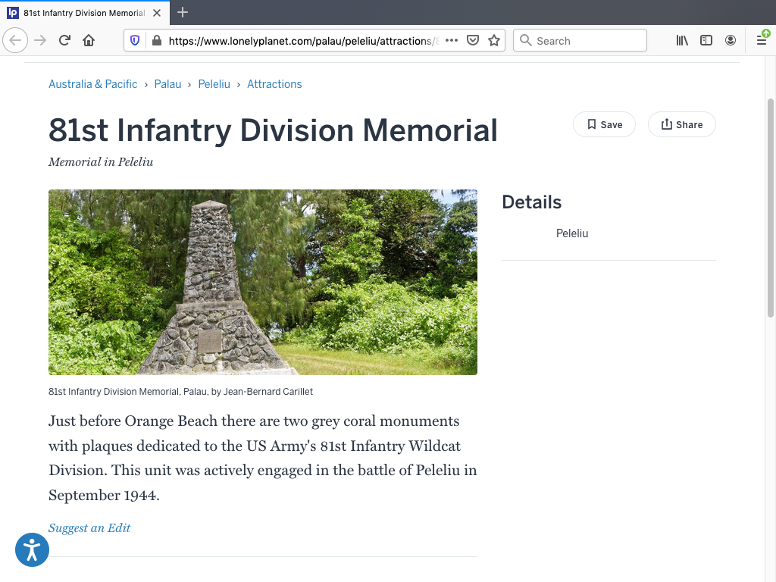The image size is (776, 582).
Task: Toggle the sidebar view icon
Action: (x=706, y=41)
